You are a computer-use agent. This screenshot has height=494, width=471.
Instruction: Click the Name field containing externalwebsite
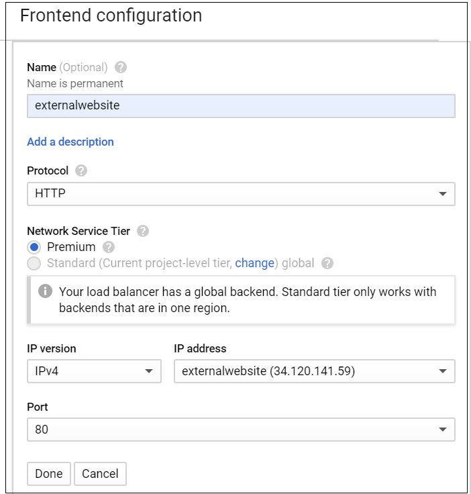pos(240,105)
